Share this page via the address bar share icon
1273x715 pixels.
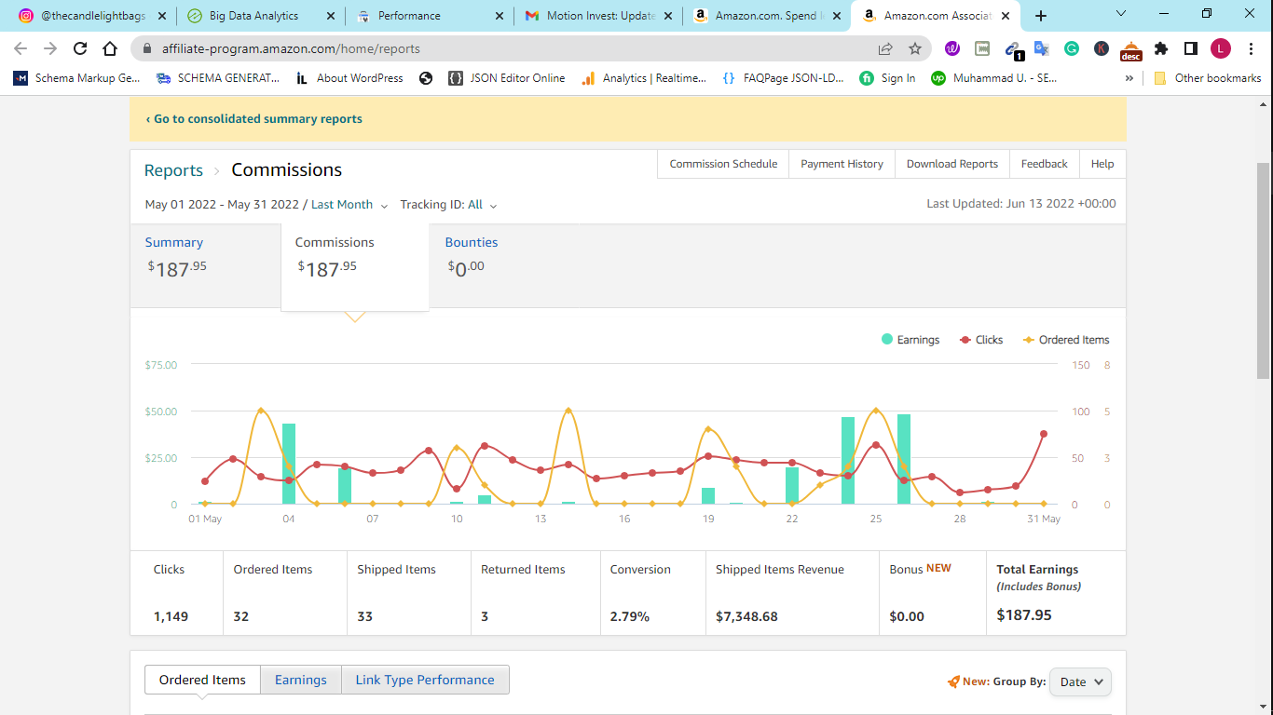tap(885, 48)
